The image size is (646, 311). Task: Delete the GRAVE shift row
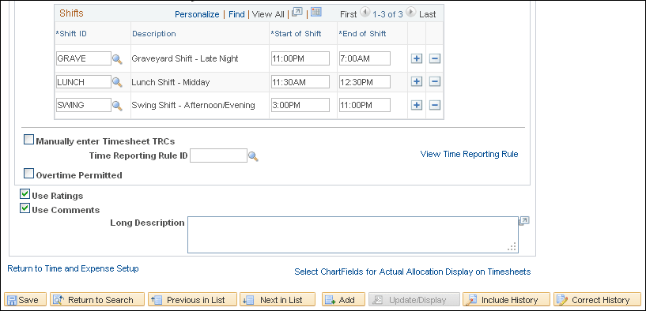tap(435, 58)
